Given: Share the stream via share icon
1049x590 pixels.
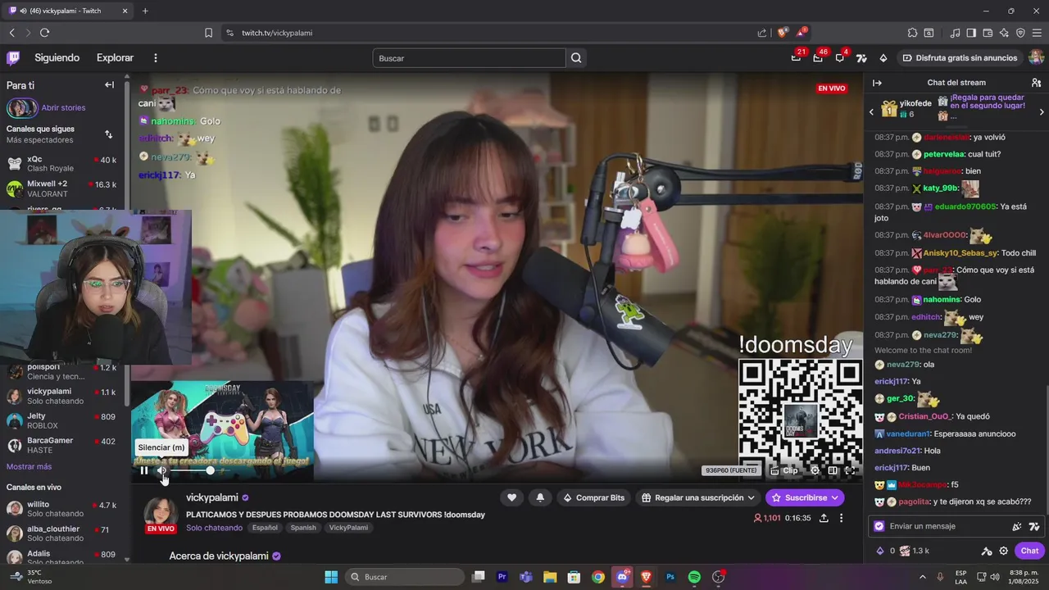Looking at the screenshot, I should pos(824,518).
